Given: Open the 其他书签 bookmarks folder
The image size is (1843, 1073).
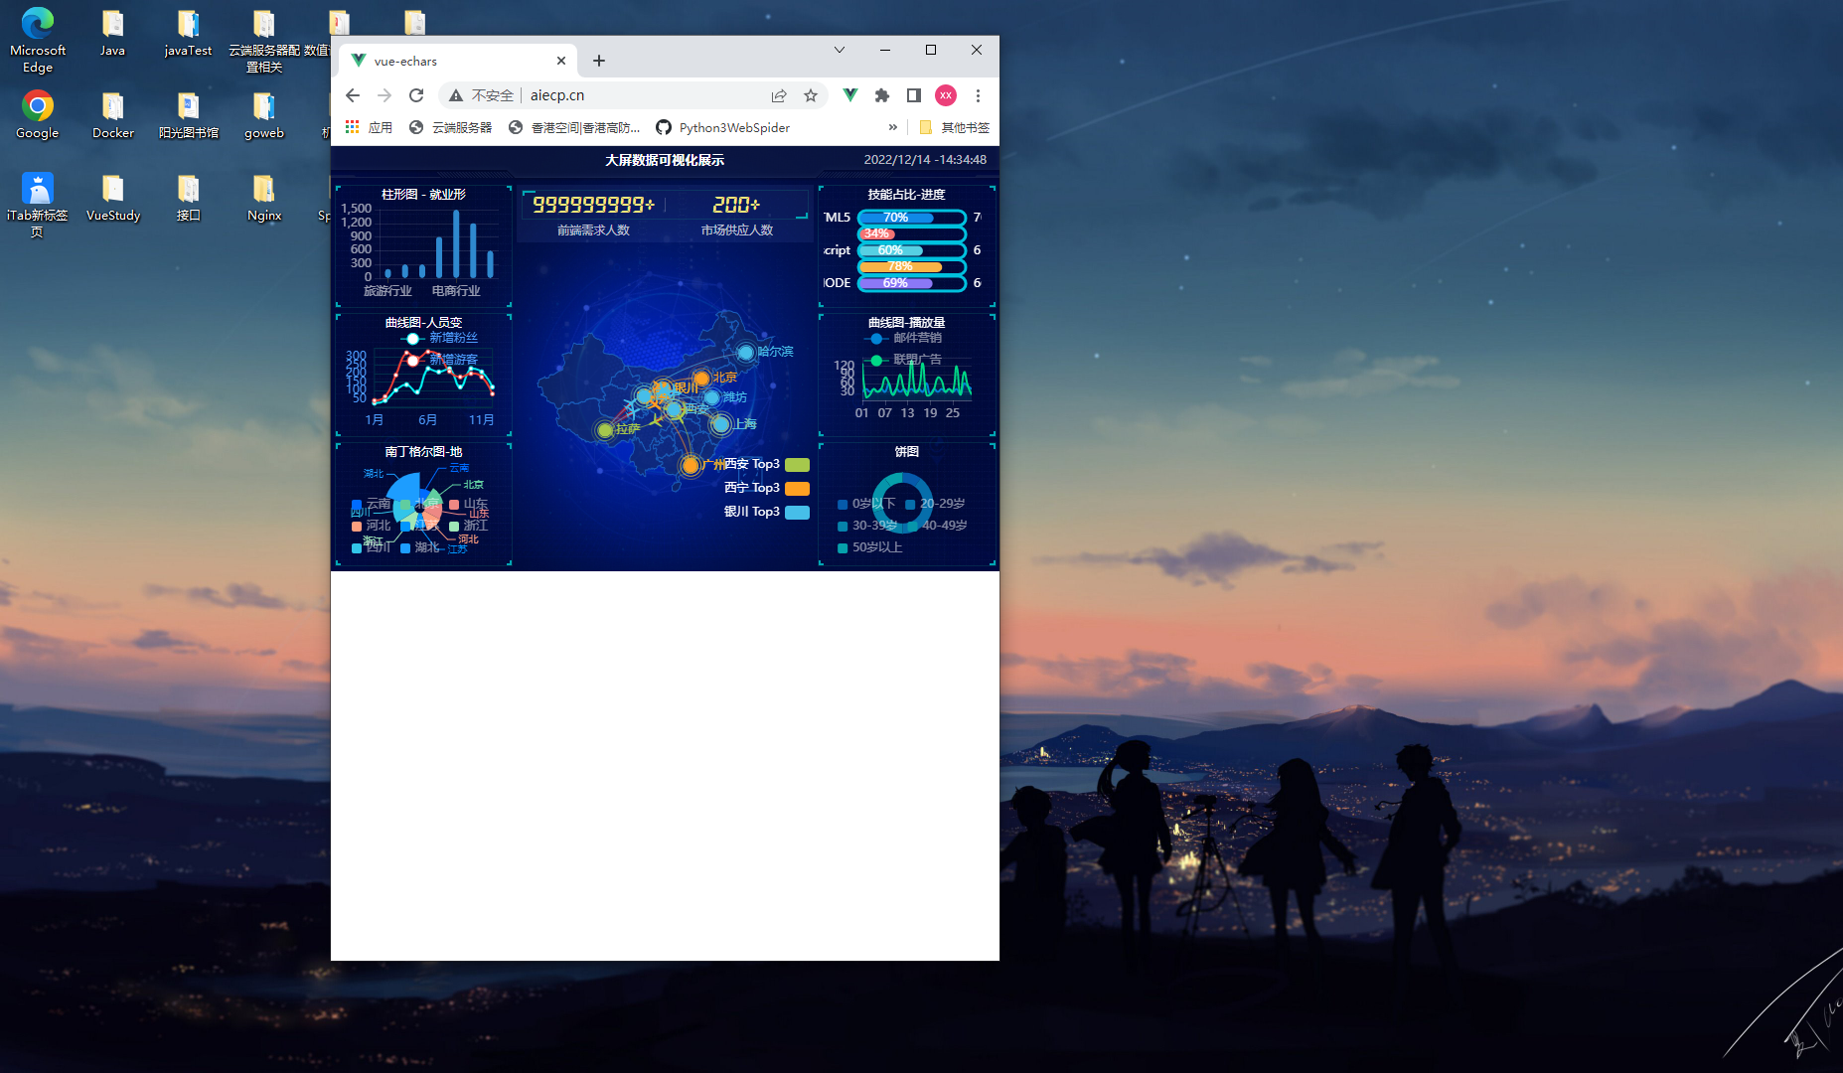Looking at the screenshot, I should pos(955,127).
